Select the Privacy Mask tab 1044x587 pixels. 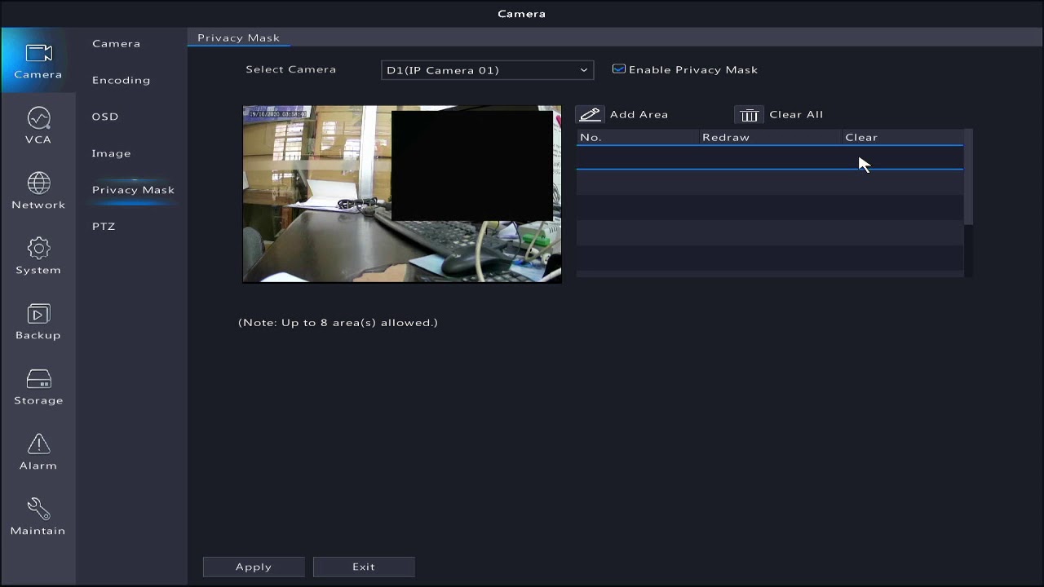coord(238,38)
